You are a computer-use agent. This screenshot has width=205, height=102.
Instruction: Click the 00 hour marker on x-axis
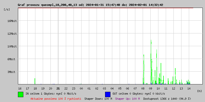click(x=81, y=88)
